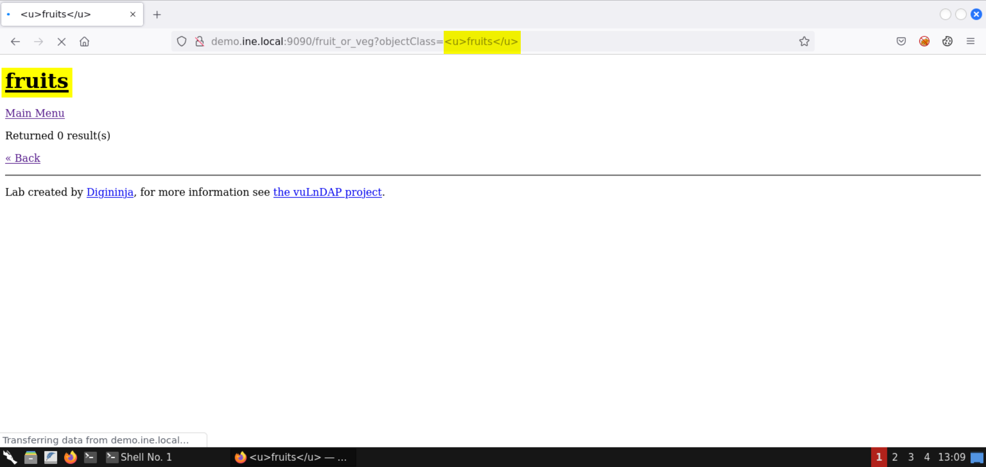Click the red blocked extension toolbar icon
The image size is (986, 467).
tap(924, 42)
